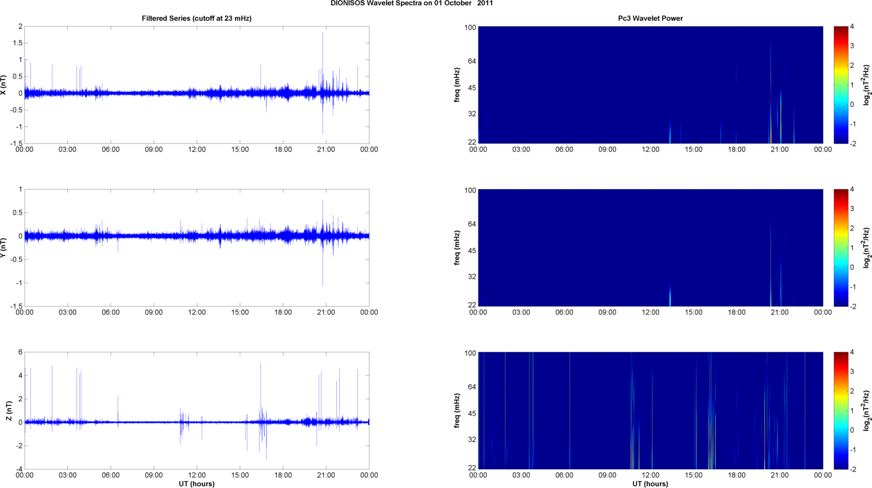
Task: Click the "15:00" tick under Z plot
Action: [x=240, y=475]
